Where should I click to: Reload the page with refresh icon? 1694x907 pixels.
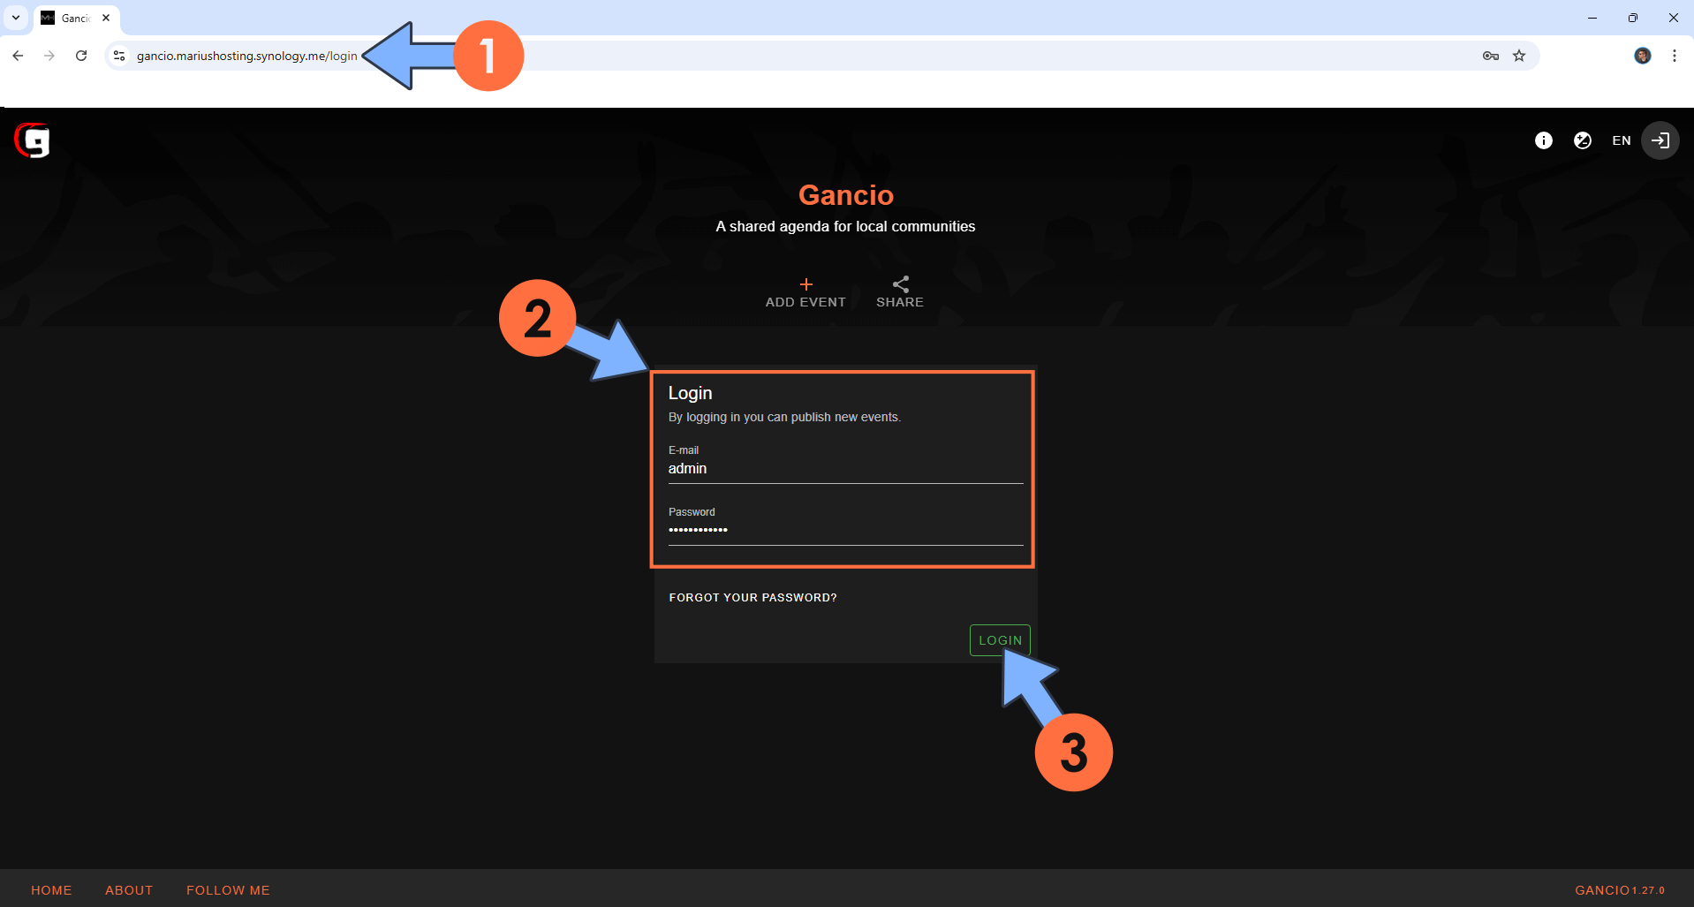pyautogui.click(x=81, y=56)
